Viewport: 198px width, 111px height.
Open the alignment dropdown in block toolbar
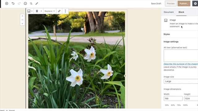(38, 11)
